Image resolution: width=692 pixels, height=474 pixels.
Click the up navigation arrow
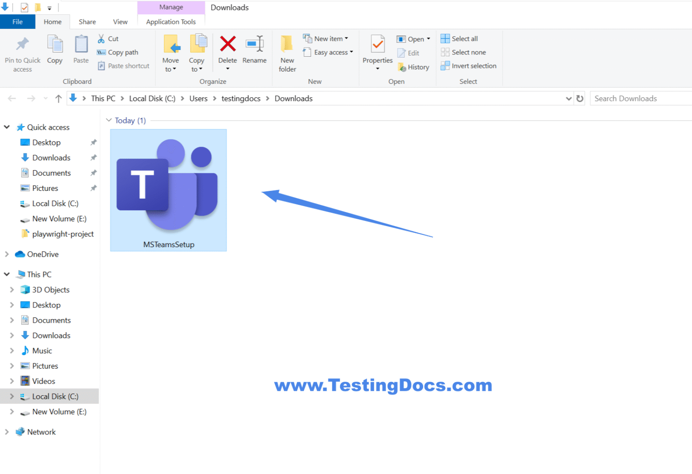(x=58, y=98)
